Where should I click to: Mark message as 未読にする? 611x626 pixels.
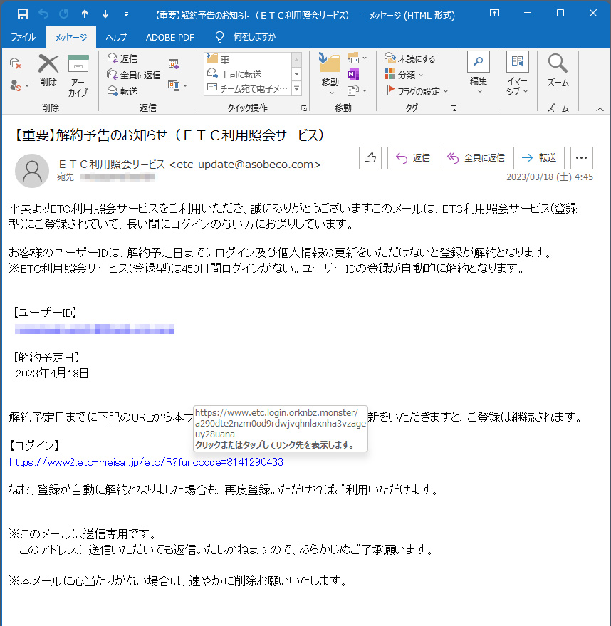click(410, 58)
